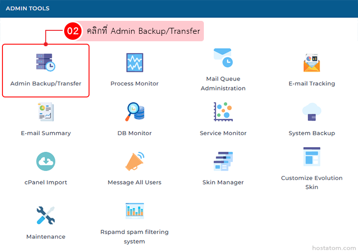The height and width of the screenshot is (252, 358).
Task: Select the System Backup label
Action: tap(312, 133)
